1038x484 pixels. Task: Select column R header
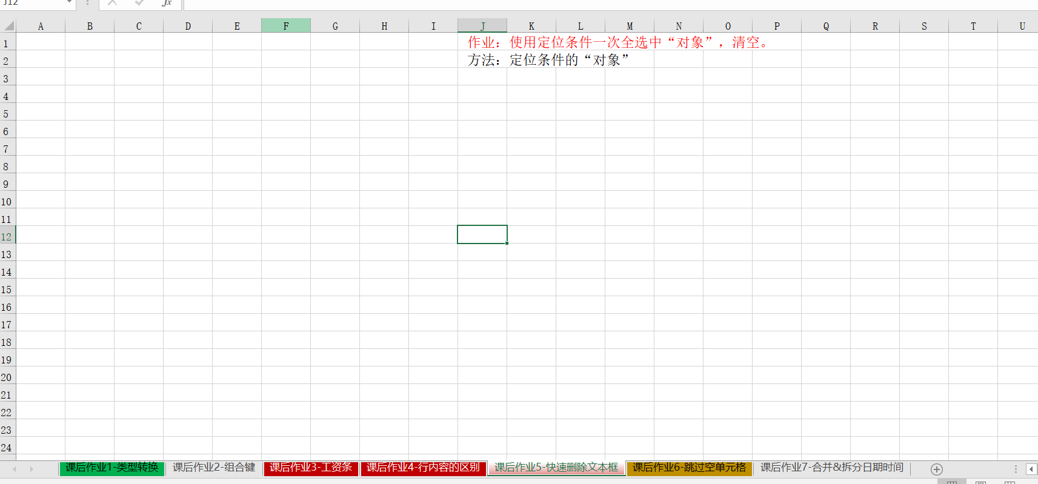point(875,26)
